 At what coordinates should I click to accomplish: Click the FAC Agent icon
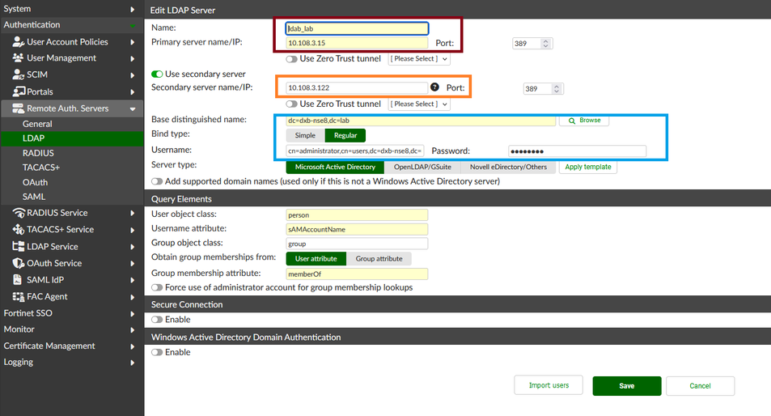[x=18, y=296]
